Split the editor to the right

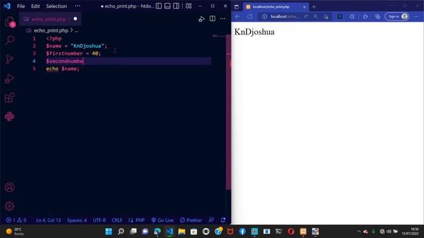213,19
